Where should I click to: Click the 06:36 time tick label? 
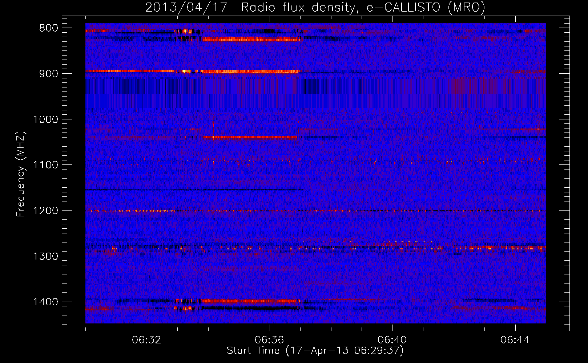[x=269, y=340]
